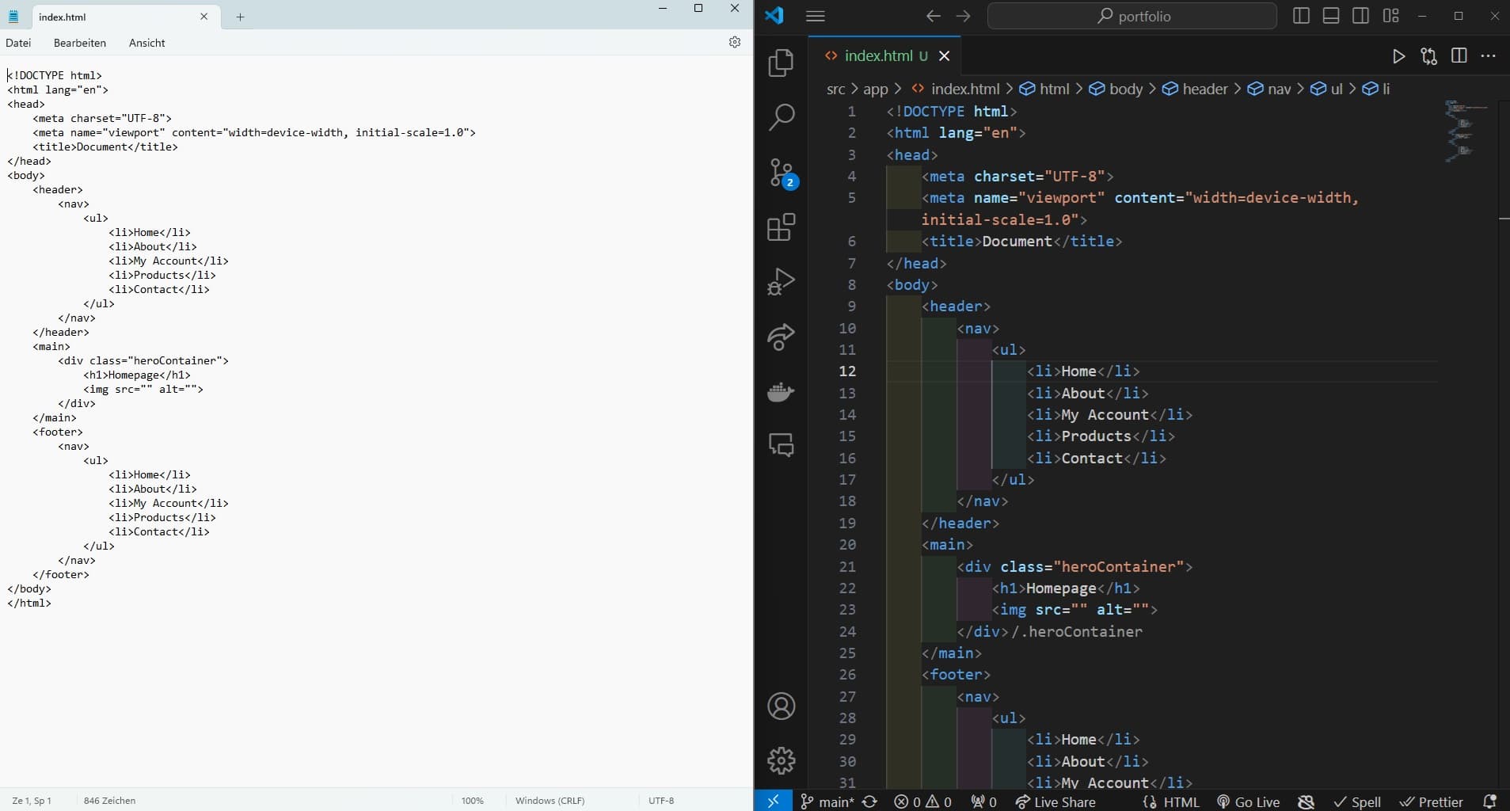Viewport: 1510px width, 811px height.
Task: Click the <title>Document</title> line in Notepad
Action: tap(105, 147)
